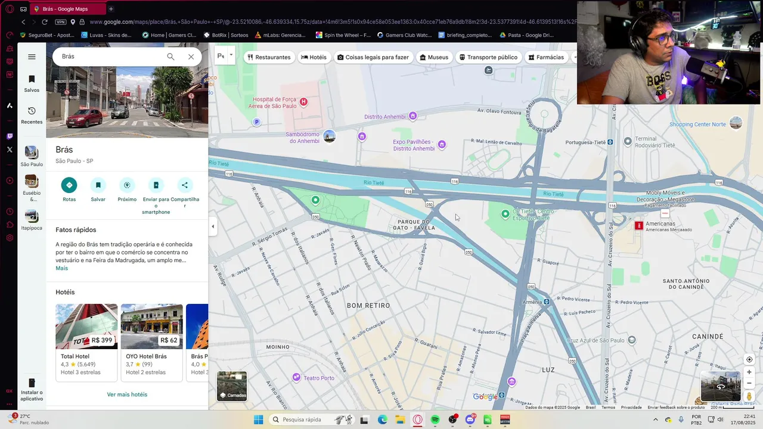Screen dimensions: 763x429
Task: Click the my-location target button
Action: pos(749,359)
